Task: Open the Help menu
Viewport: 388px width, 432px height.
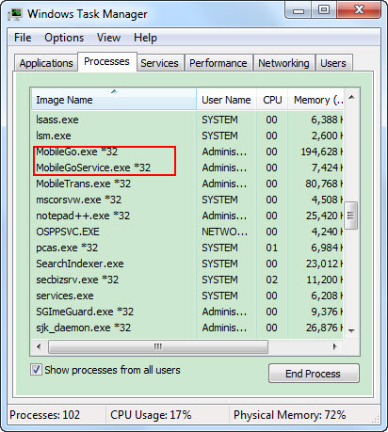Action: click(x=145, y=38)
